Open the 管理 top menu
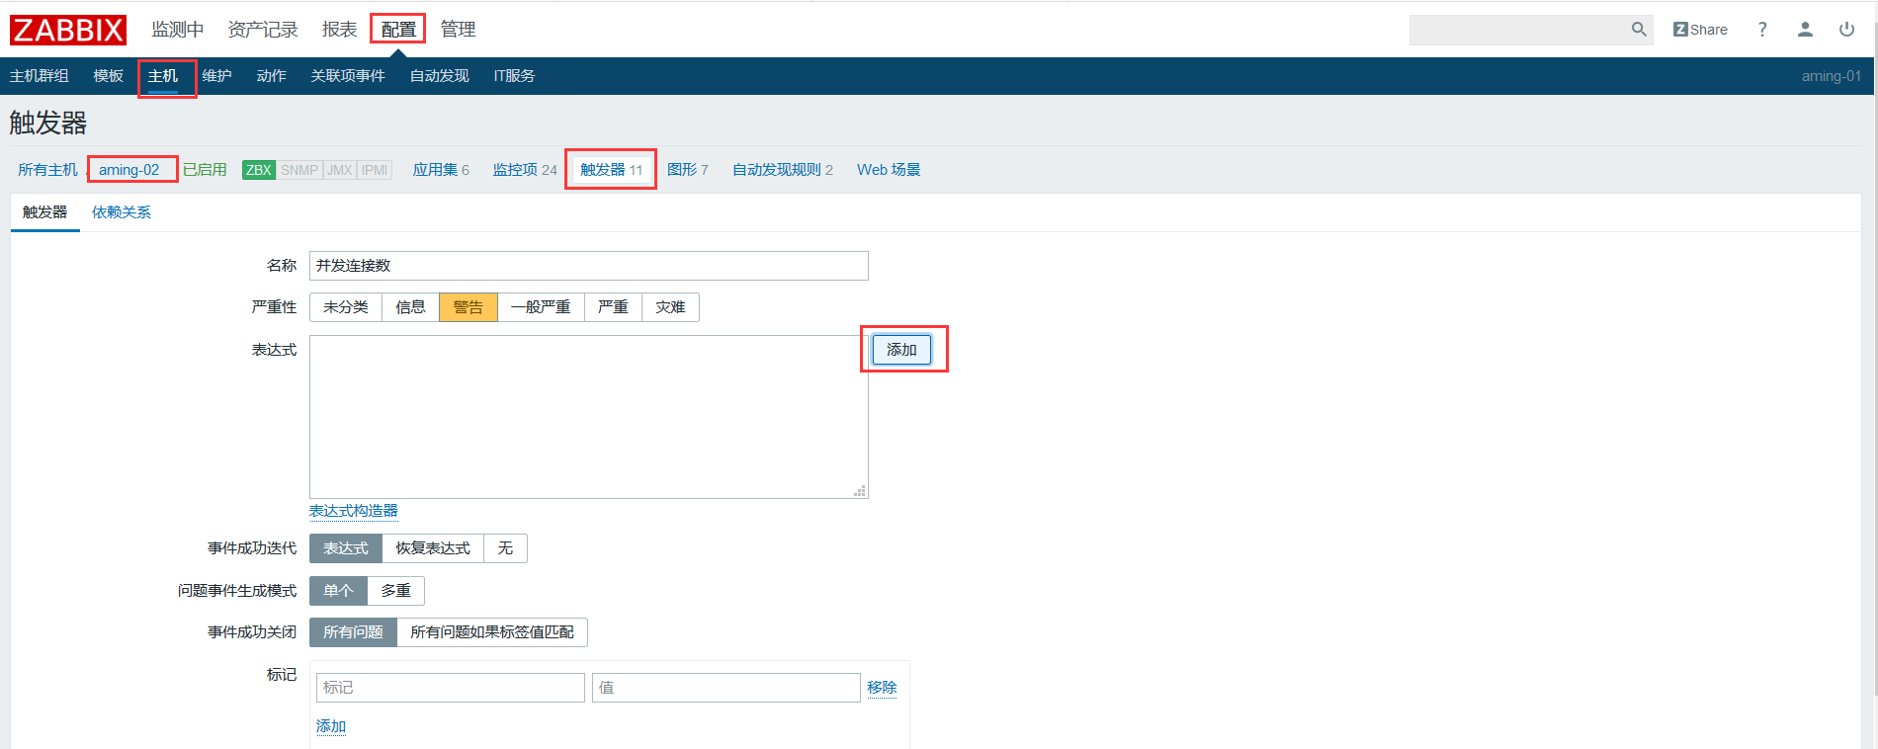 click(x=458, y=30)
